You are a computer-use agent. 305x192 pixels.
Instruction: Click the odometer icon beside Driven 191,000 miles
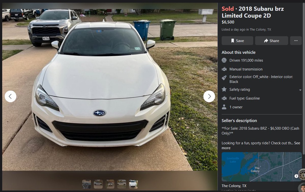pyautogui.click(x=224, y=60)
